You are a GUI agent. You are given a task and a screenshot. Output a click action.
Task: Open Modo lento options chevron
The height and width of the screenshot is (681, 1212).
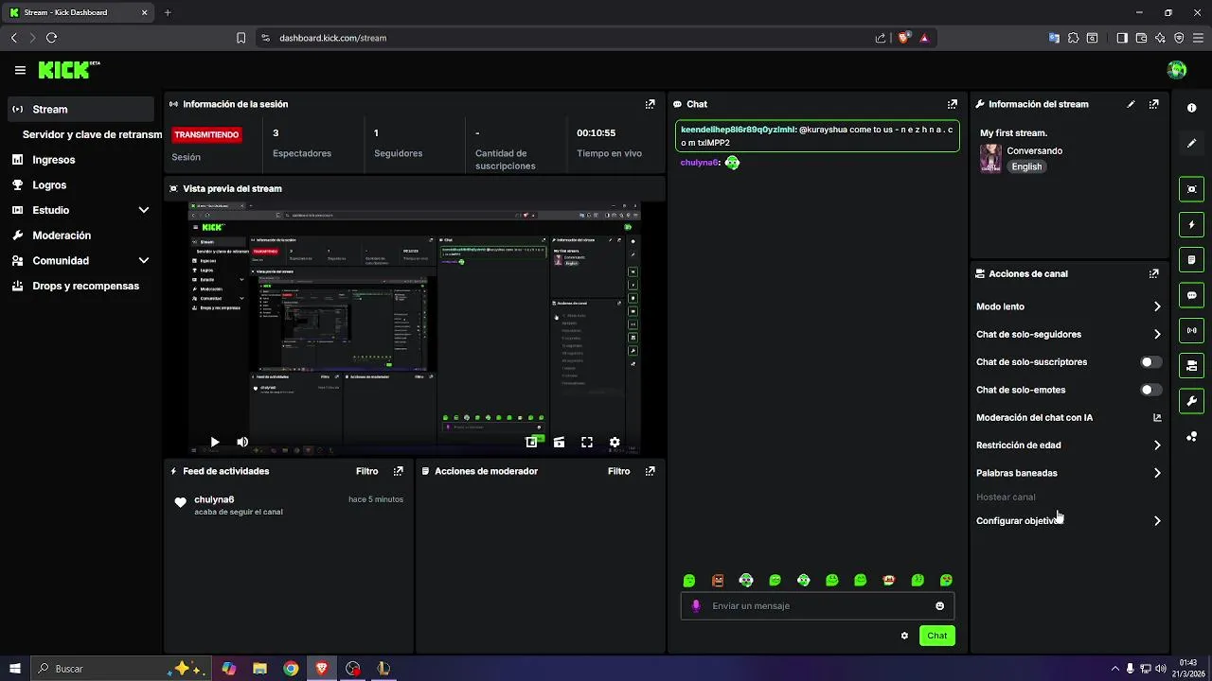pyautogui.click(x=1157, y=306)
